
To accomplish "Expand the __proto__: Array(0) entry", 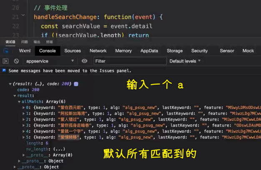I will click(x=24, y=155).
